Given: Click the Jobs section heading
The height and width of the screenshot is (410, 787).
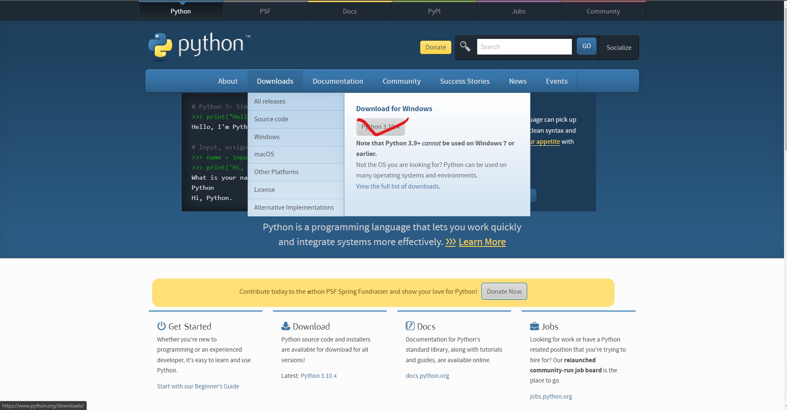Looking at the screenshot, I should click(550, 326).
